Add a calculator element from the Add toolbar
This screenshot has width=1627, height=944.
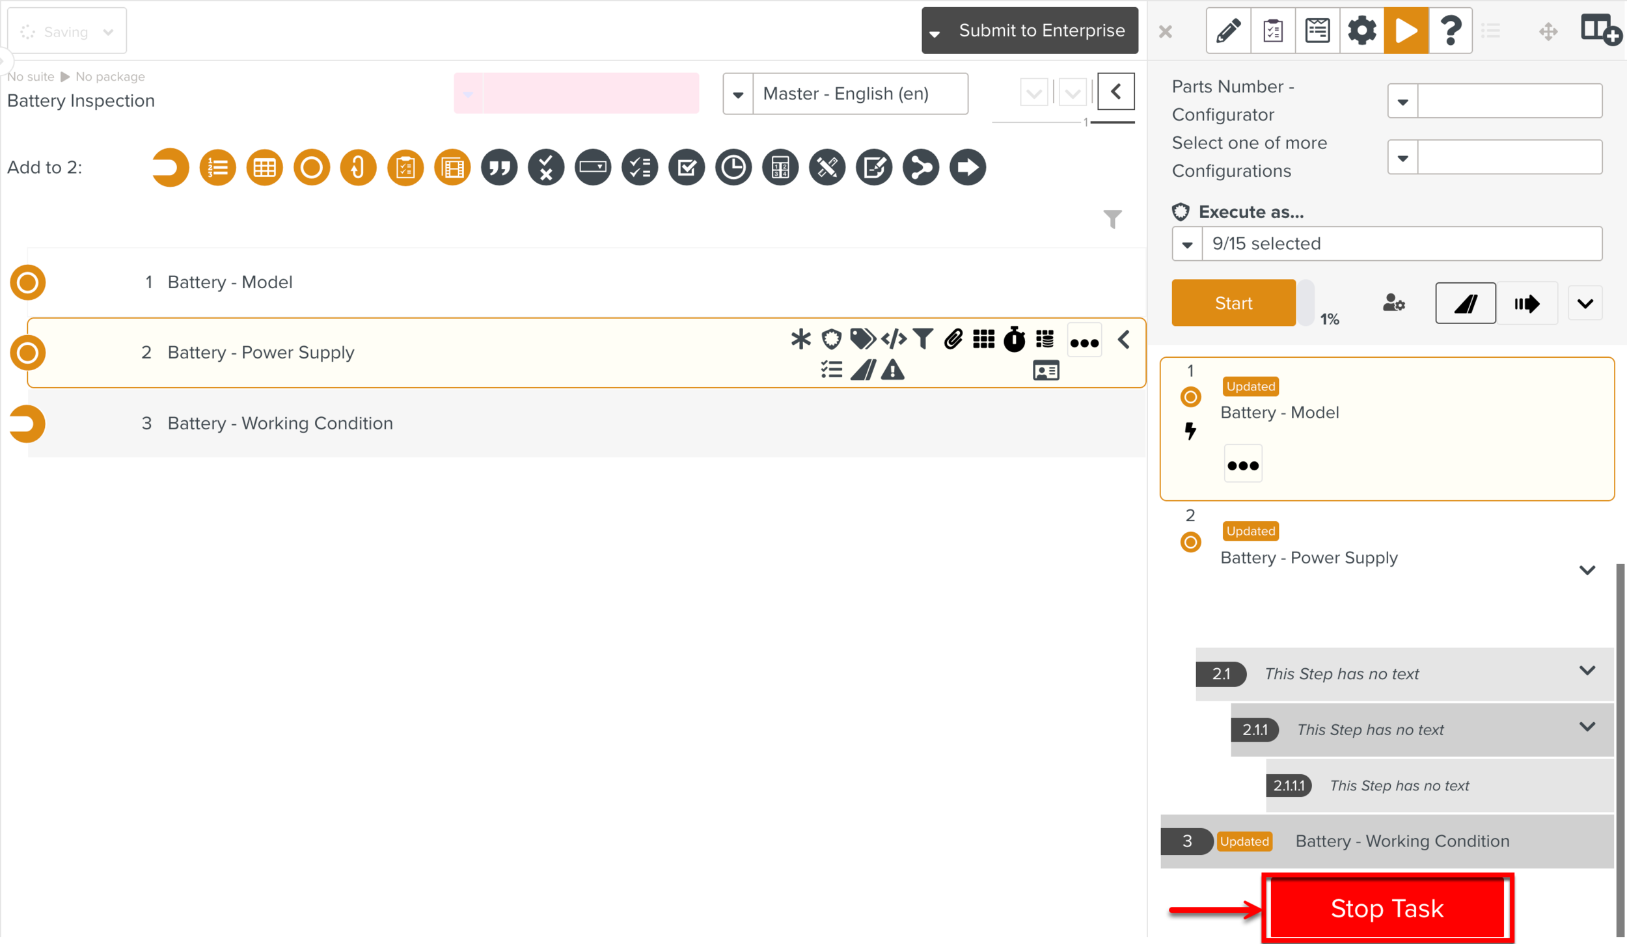(780, 168)
